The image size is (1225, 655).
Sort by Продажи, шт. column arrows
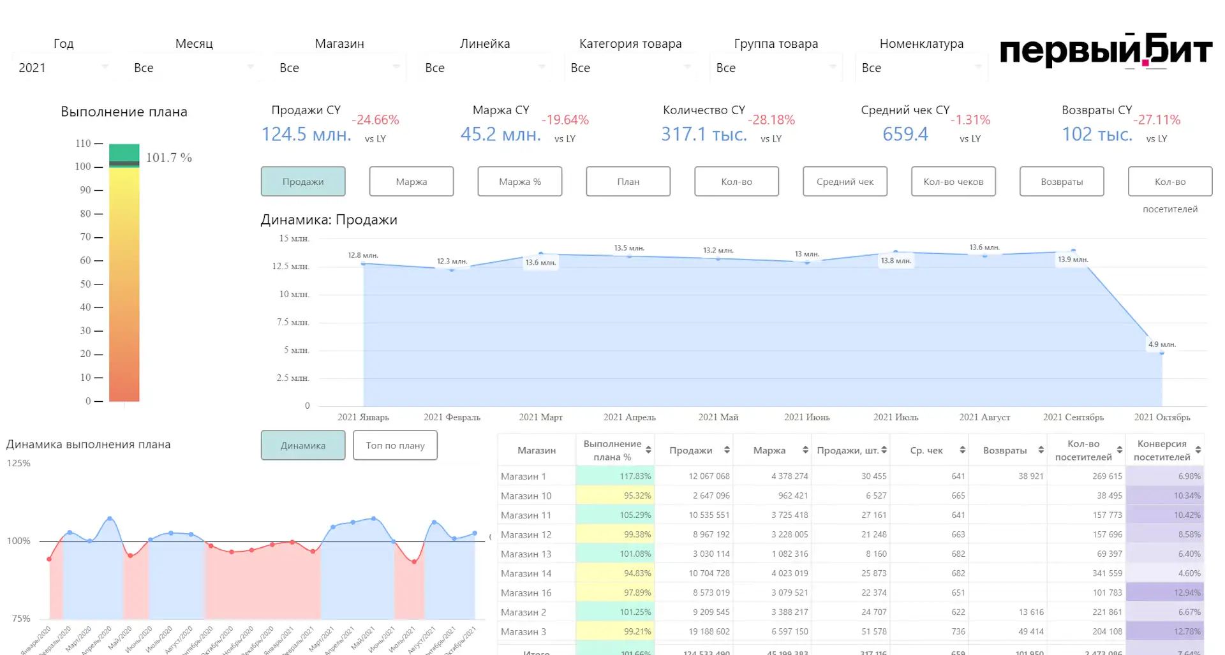(884, 450)
